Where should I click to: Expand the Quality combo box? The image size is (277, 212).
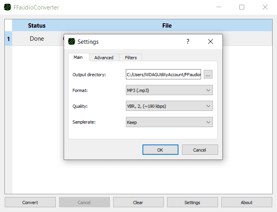tap(169, 106)
